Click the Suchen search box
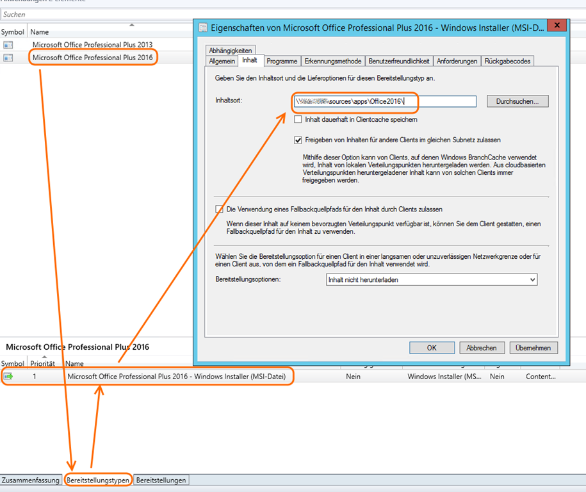 point(96,14)
